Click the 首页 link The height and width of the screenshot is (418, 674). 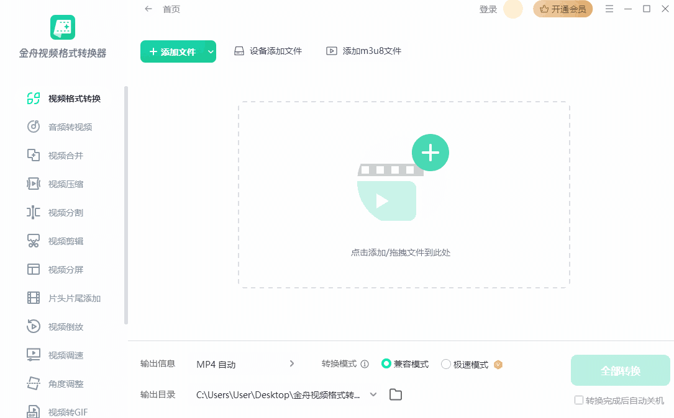click(171, 9)
